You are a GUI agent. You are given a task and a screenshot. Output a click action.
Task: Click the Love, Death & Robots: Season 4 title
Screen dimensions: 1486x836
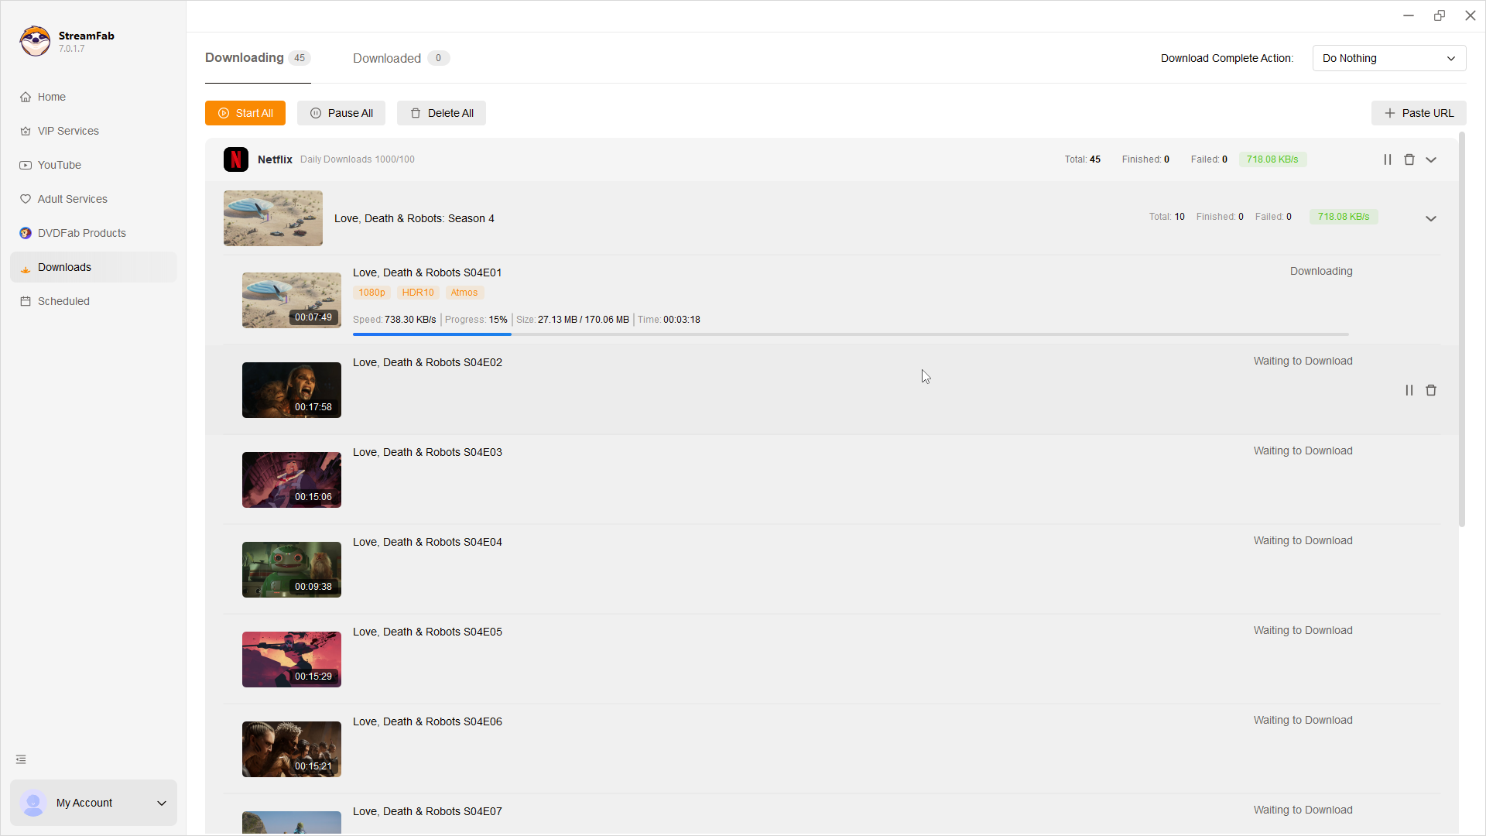click(x=414, y=218)
